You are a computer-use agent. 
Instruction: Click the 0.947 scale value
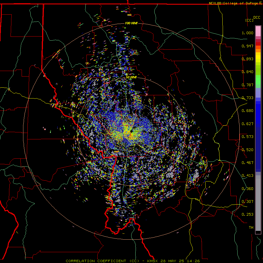click(x=248, y=46)
